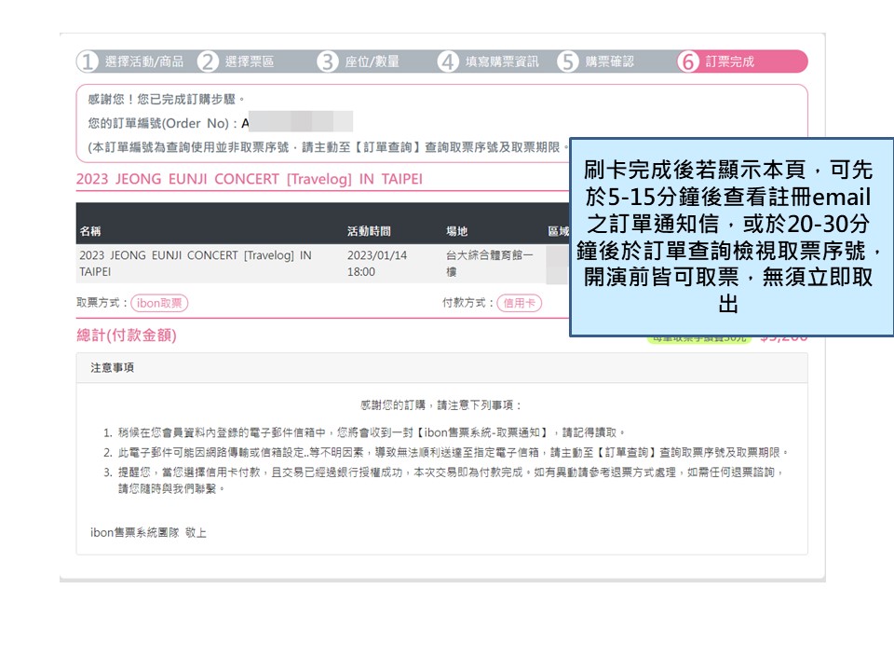
Task: Click the step 1 number circle
Action: [88, 62]
